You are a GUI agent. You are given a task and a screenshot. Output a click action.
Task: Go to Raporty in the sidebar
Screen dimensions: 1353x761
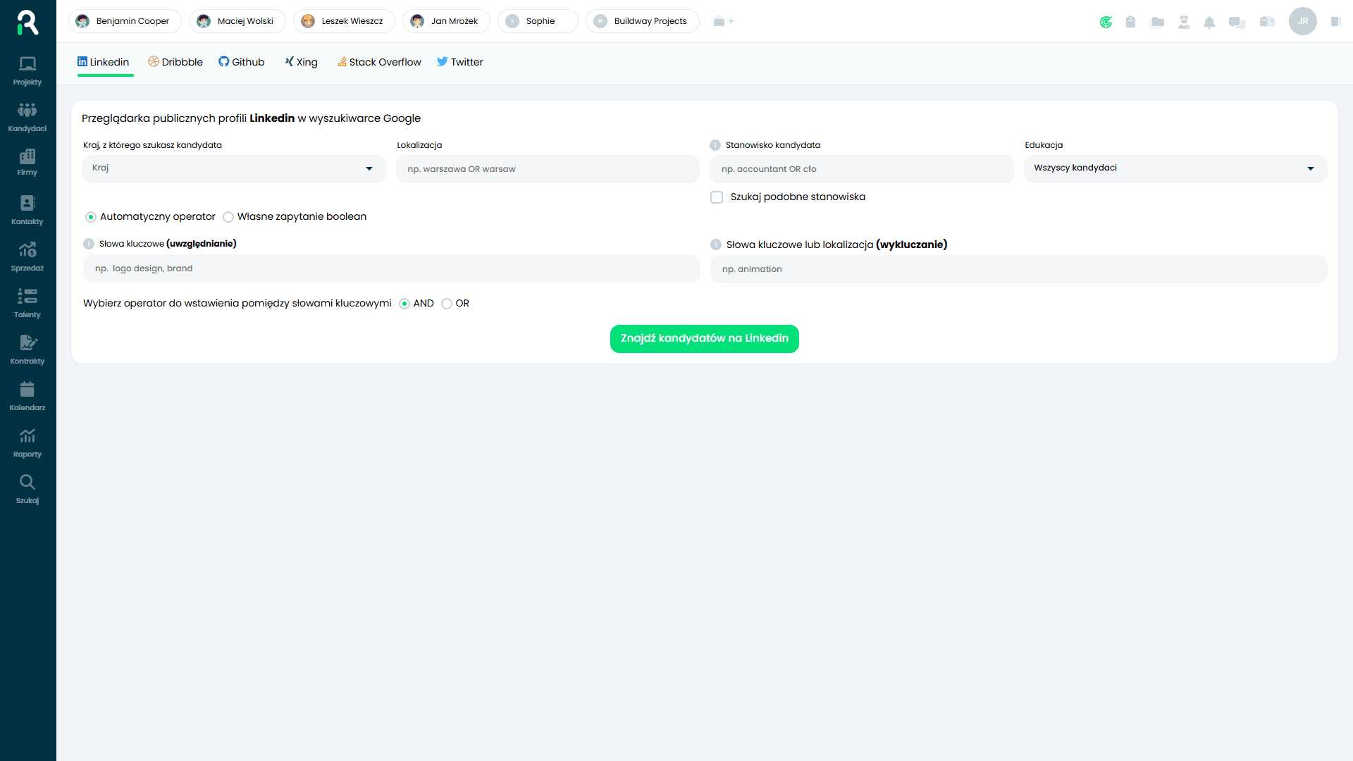(x=27, y=443)
